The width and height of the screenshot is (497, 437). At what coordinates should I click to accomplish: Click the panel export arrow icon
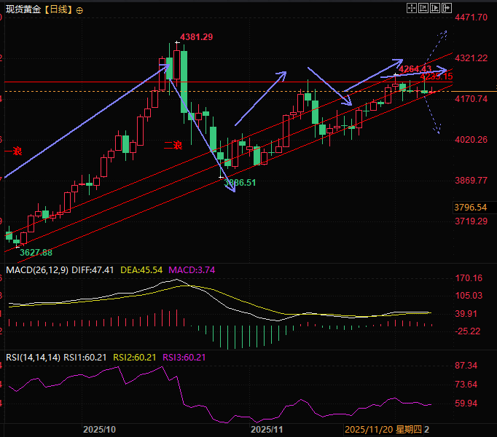pyautogui.click(x=447, y=8)
